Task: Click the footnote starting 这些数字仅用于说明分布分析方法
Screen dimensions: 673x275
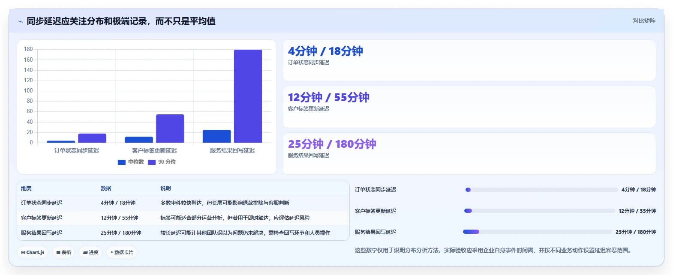Action: tap(494, 250)
